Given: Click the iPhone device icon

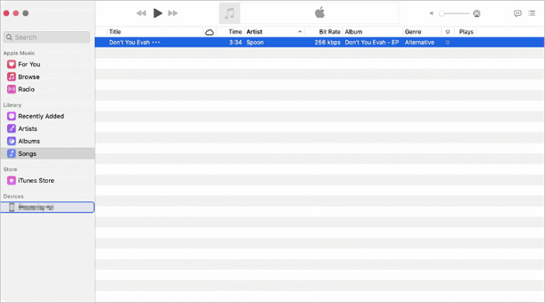Looking at the screenshot, I should click(12, 207).
